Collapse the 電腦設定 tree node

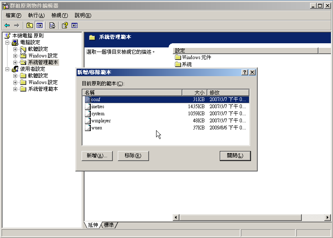pos(7,42)
